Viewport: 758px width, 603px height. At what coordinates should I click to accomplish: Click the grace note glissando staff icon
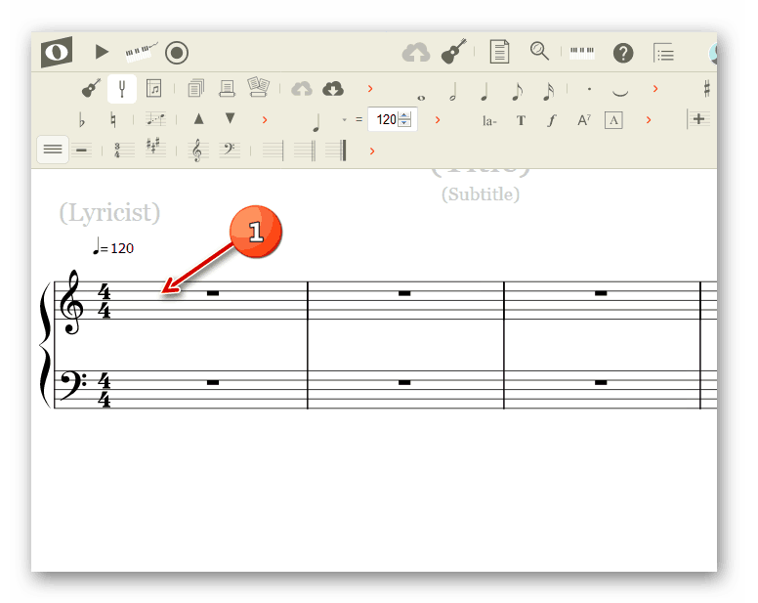155,119
